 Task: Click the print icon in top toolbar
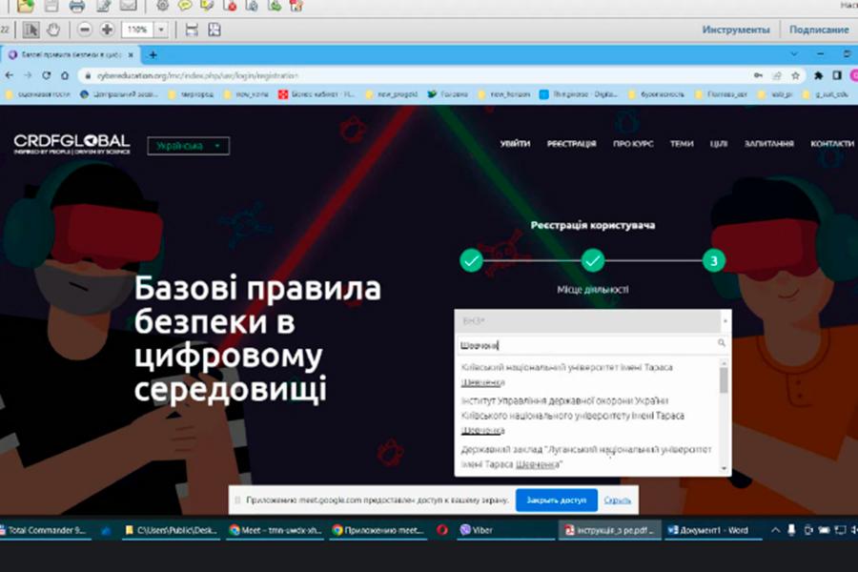(77, 7)
